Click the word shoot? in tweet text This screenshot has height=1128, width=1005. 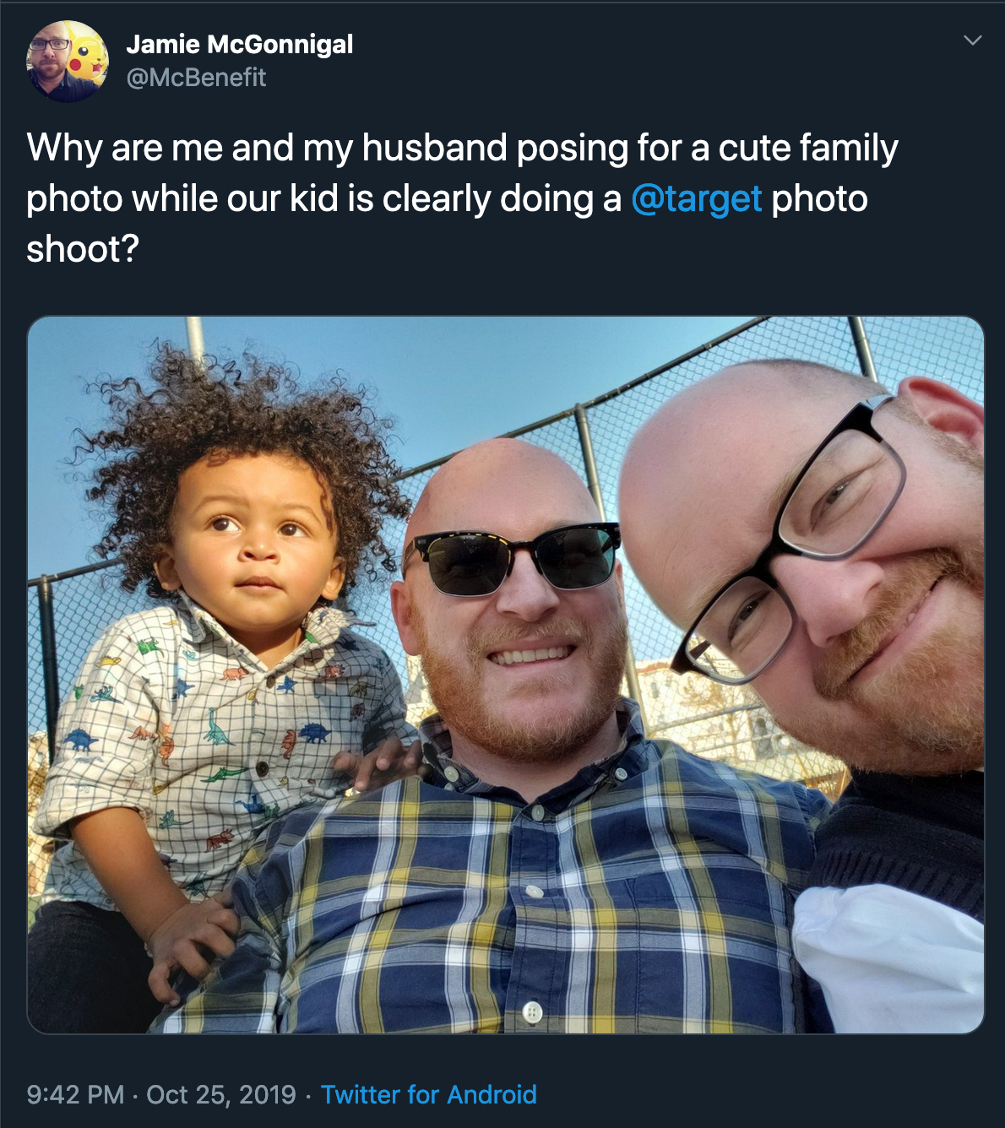(83, 250)
